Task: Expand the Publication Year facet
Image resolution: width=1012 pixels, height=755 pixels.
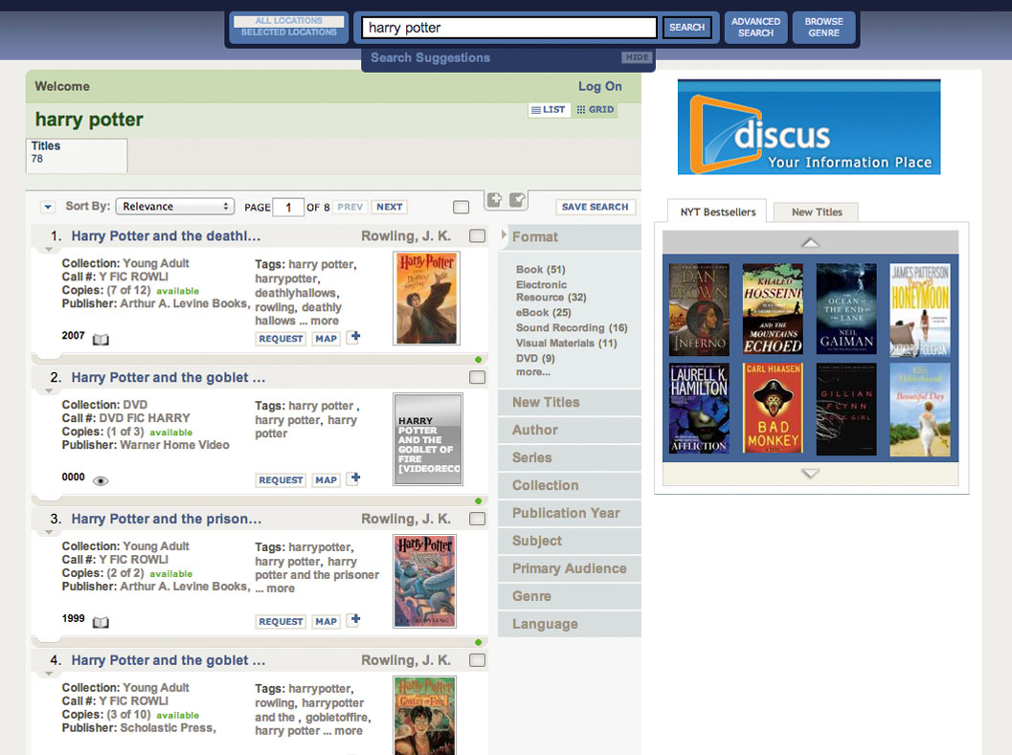Action: 570,514
